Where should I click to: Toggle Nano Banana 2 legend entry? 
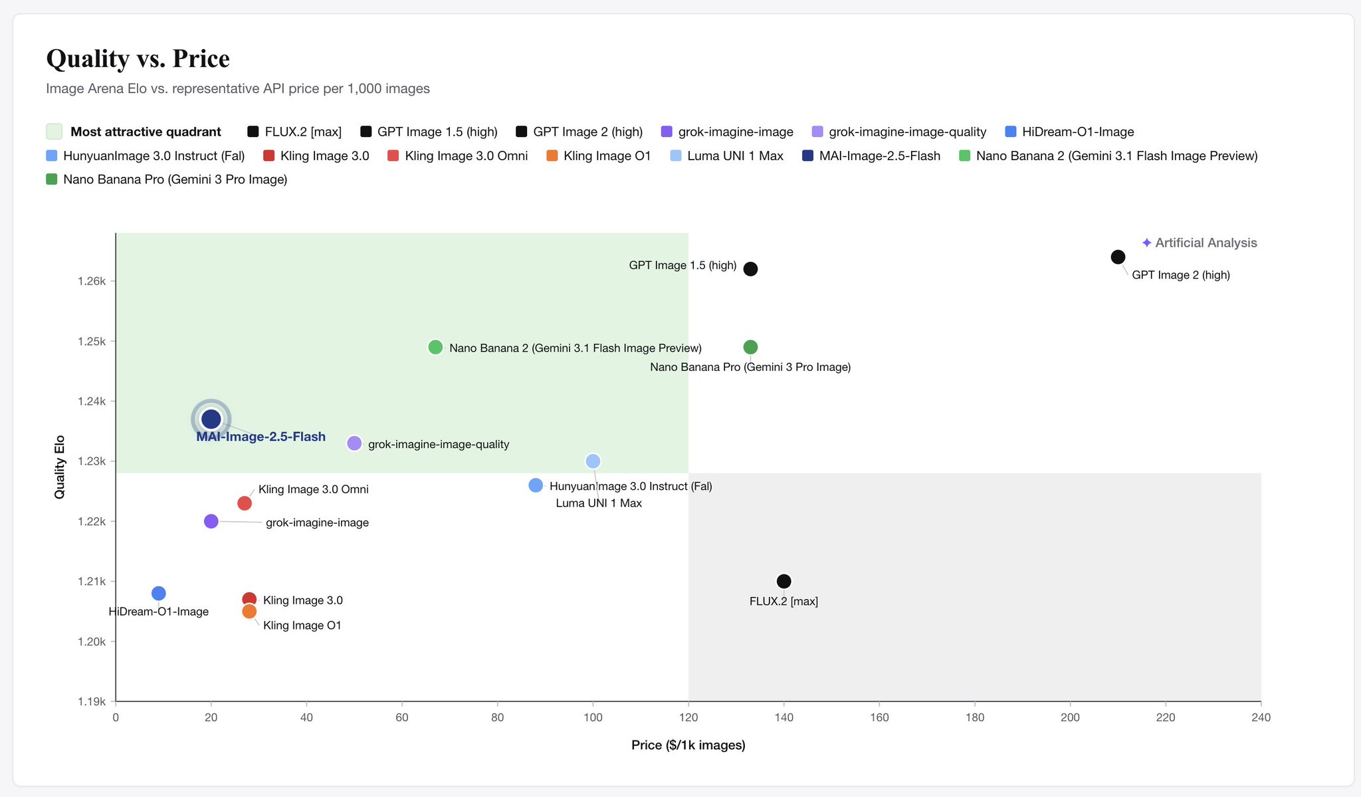coord(1108,156)
